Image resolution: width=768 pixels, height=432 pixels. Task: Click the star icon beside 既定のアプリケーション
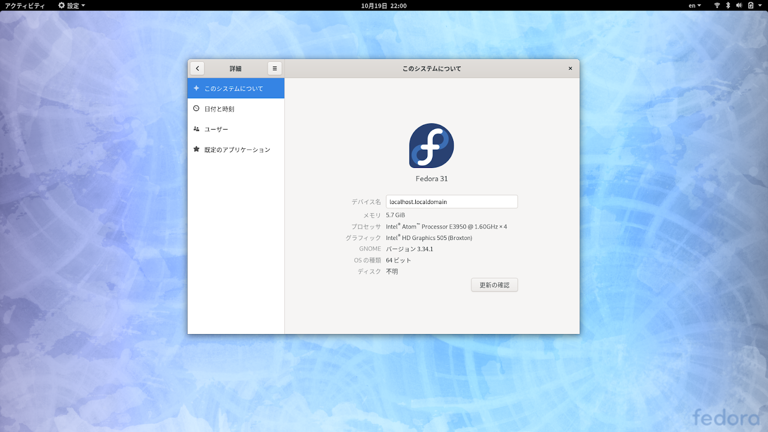[196, 149]
